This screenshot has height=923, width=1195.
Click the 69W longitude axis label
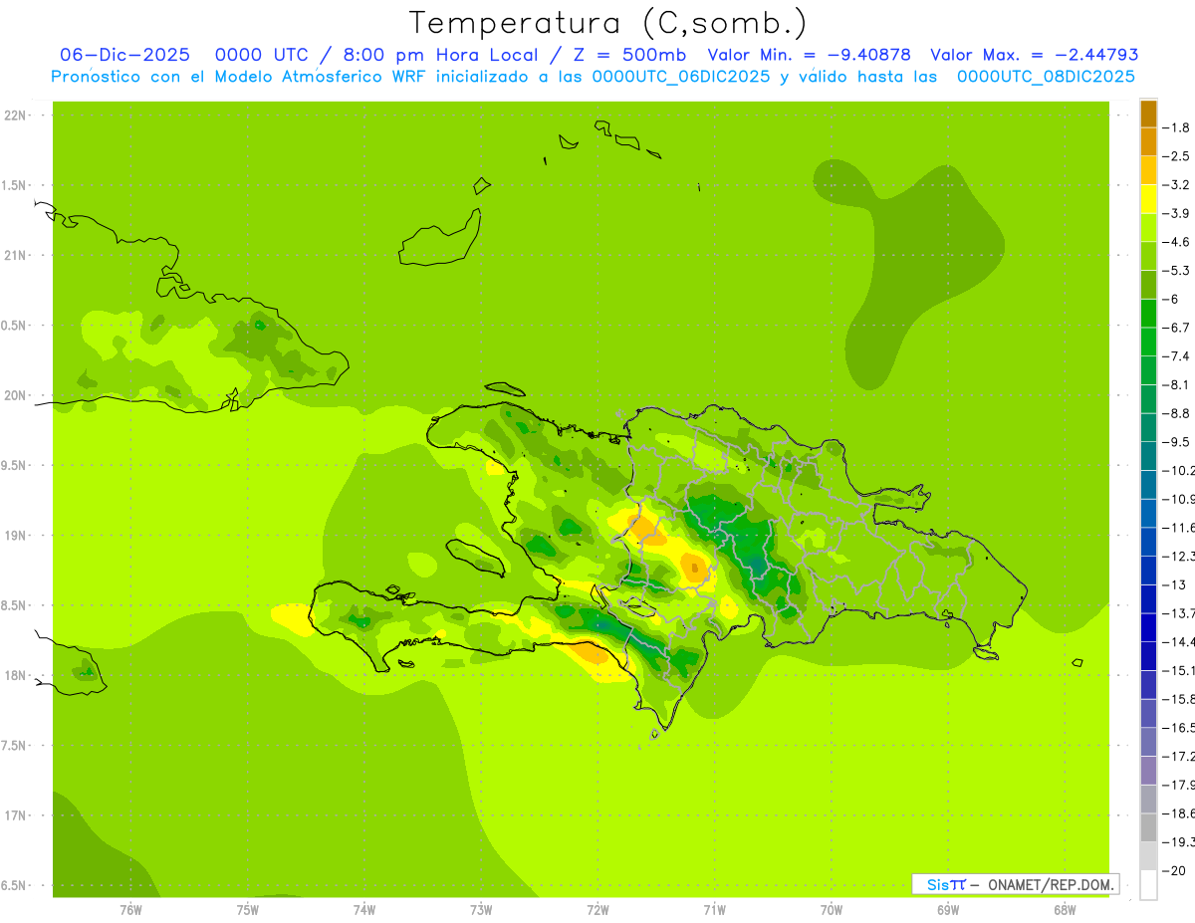(948, 910)
